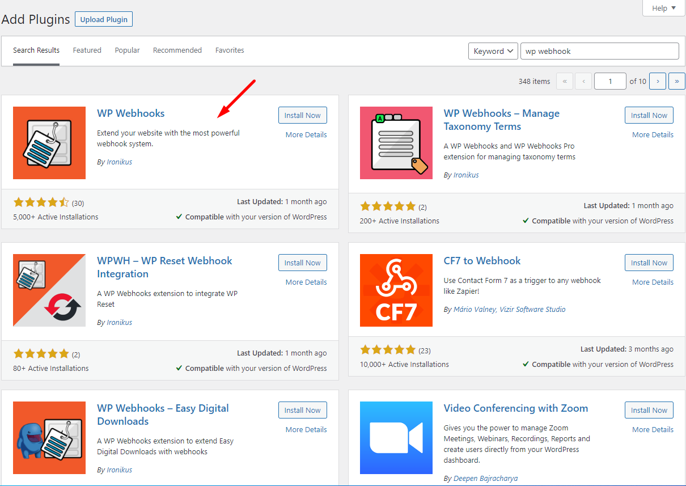Open the Manage Taxonomy Terms plugin icon

[396, 143]
